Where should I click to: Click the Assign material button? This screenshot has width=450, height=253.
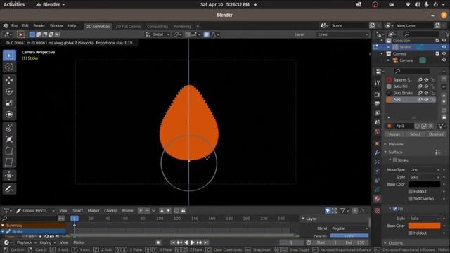click(394, 134)
